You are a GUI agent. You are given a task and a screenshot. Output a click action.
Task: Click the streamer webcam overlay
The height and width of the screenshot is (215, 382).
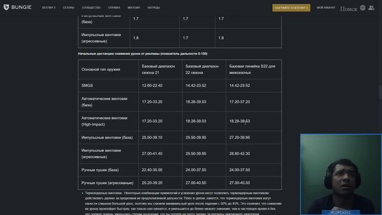(341, 174)
